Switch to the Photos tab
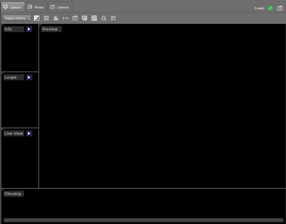This screenshot has height=224, width=286. (36, 7)
